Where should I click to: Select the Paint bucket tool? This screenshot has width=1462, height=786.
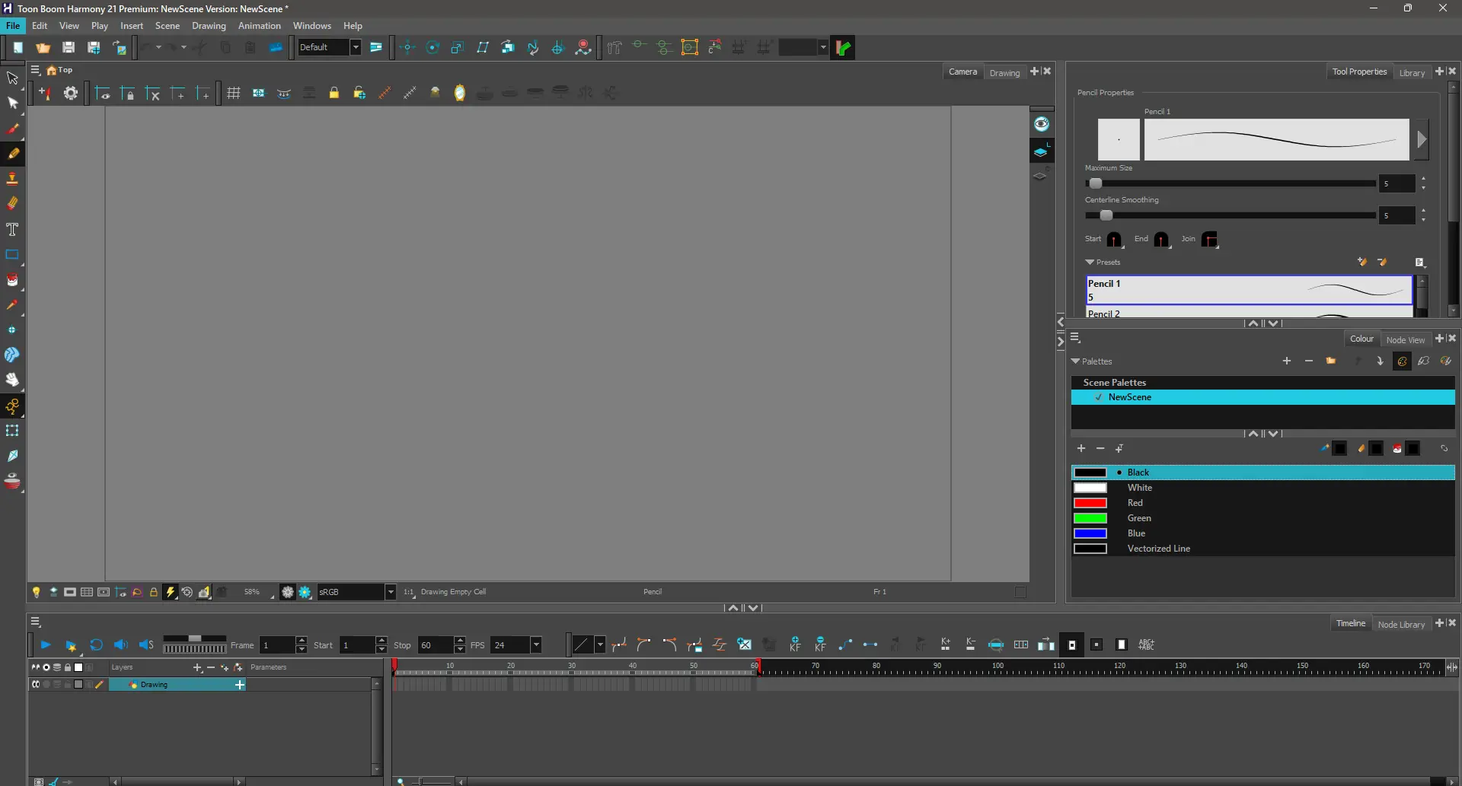pyautogui.click(x=12, y=280)
